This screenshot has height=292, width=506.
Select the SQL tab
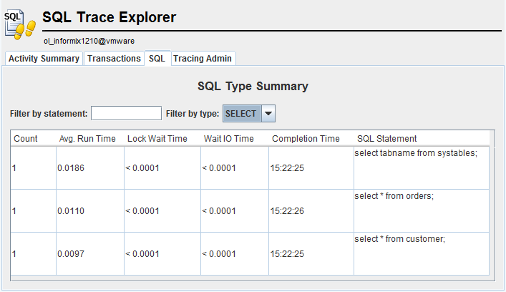coord(157,59)
